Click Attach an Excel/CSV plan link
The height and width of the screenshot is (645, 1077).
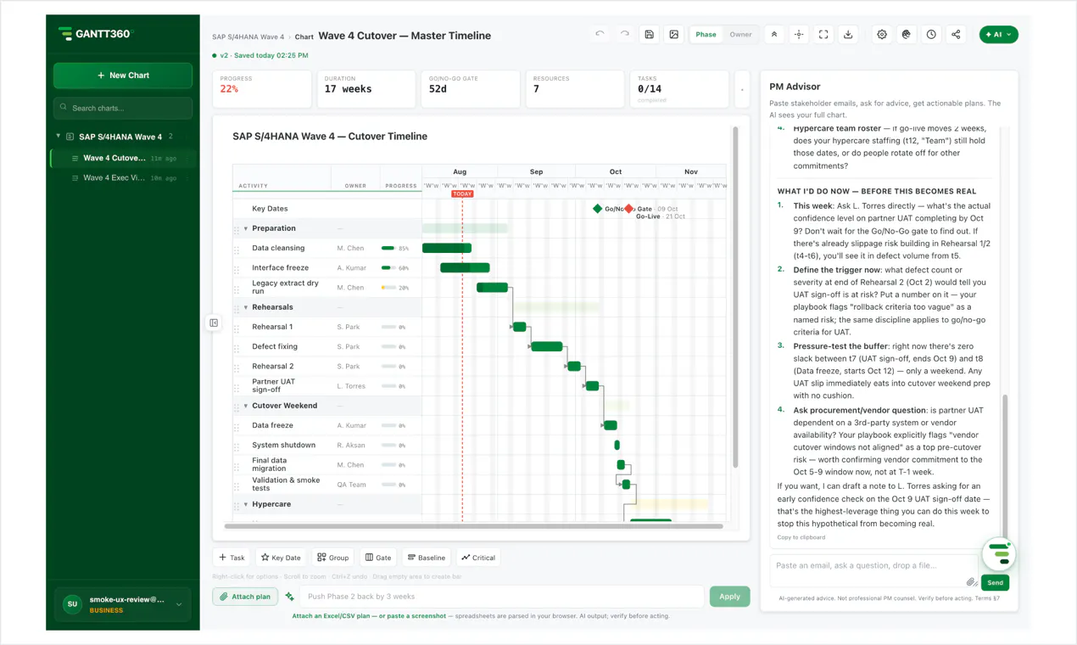(369, 616)
